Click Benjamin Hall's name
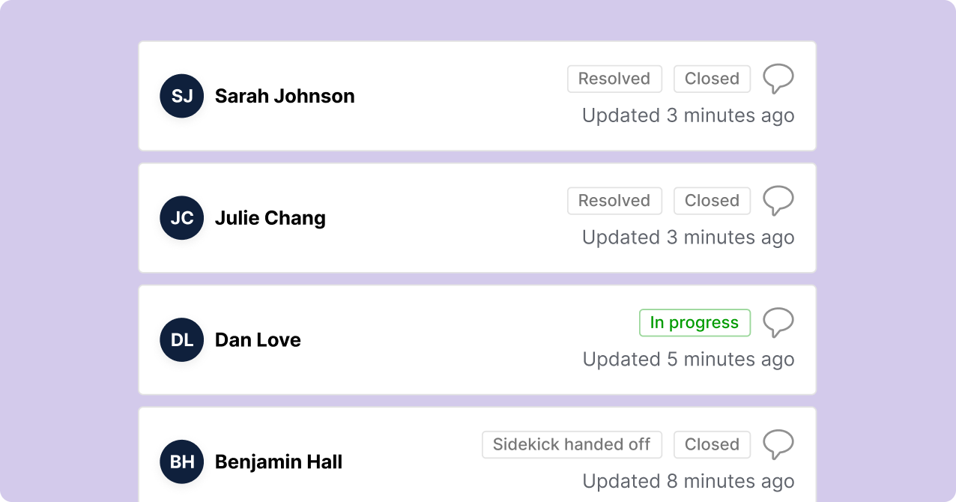The height and width of the screenshot is (502, 956). pos(279,462)
